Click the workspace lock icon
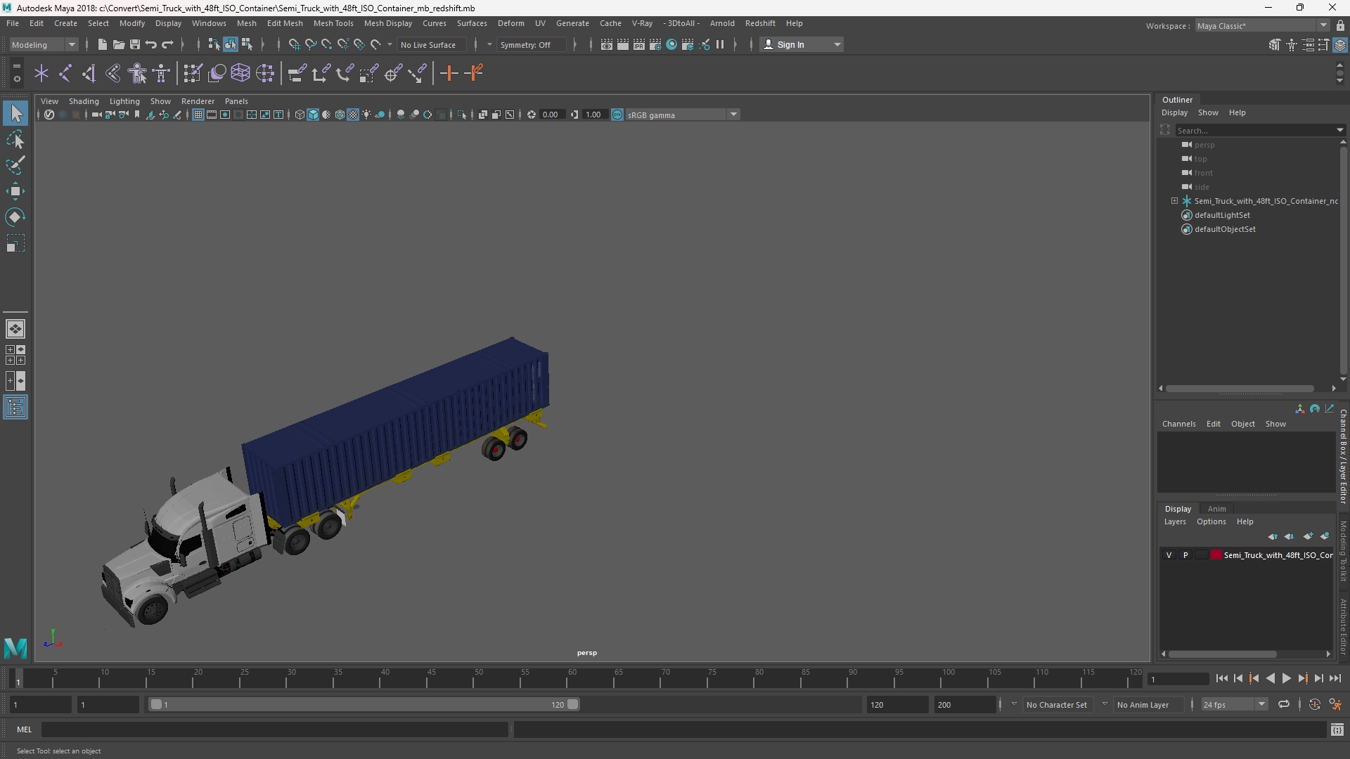Screen dimensions: 1350x759 (1340, 25)
